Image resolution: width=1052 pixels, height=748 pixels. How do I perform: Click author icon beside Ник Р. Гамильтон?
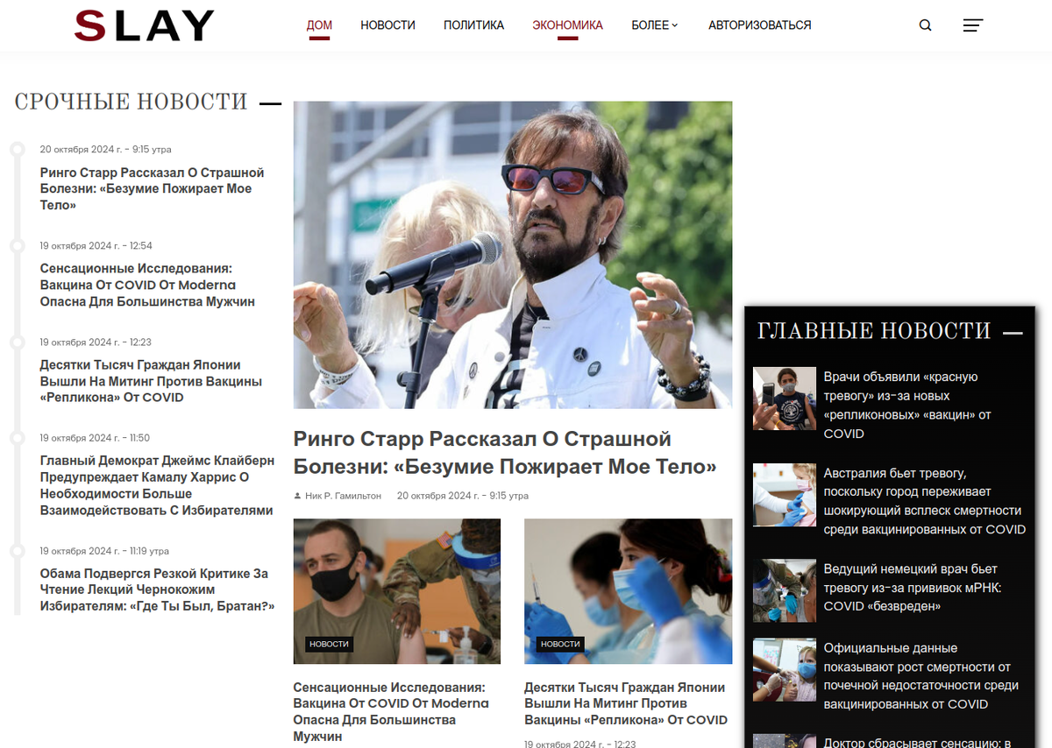[298, 496]
